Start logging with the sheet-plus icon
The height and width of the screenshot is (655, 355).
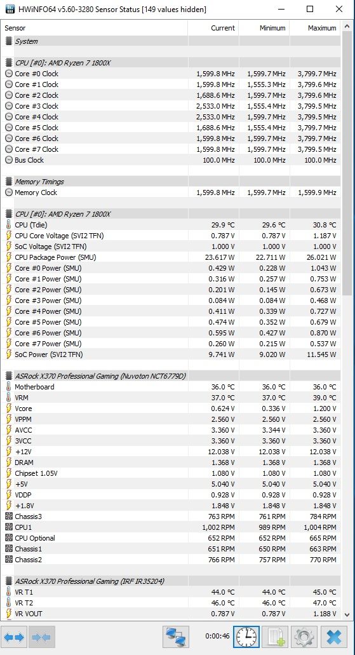(275, 637)
